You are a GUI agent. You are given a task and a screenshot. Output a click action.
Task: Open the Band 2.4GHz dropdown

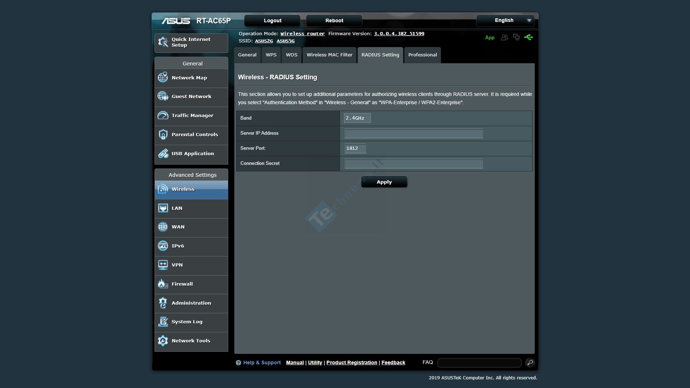coord(357,118)
